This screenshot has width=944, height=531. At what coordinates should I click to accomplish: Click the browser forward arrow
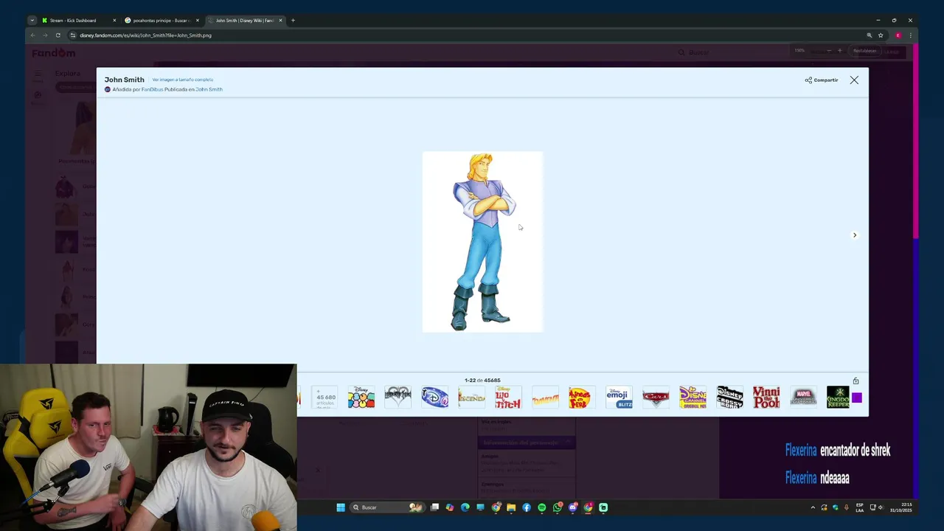(45, 35)
